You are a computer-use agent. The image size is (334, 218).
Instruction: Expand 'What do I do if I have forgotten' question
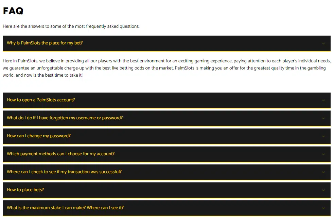pyautogui.click(x=166, y=118)
